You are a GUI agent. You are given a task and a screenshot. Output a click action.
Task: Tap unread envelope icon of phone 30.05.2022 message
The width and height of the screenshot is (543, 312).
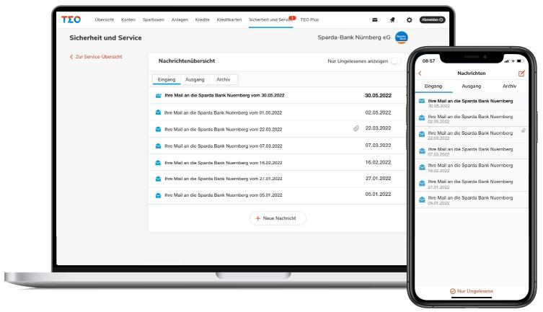422,101
